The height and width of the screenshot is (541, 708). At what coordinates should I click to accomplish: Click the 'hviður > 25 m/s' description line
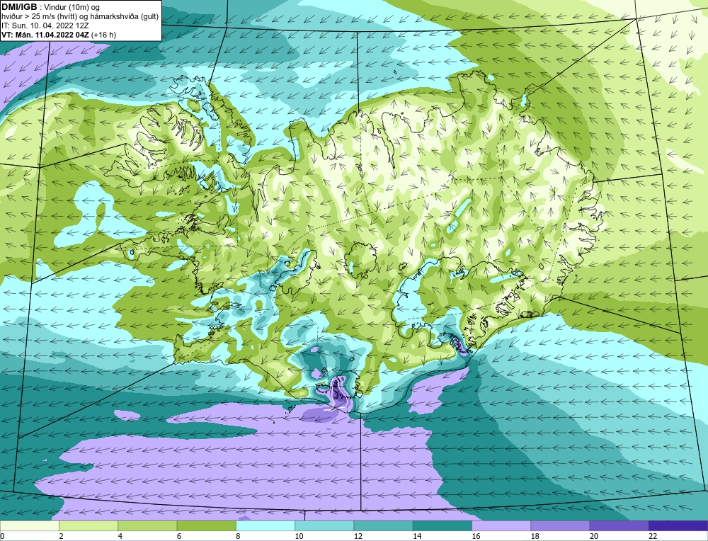[80, 16]
